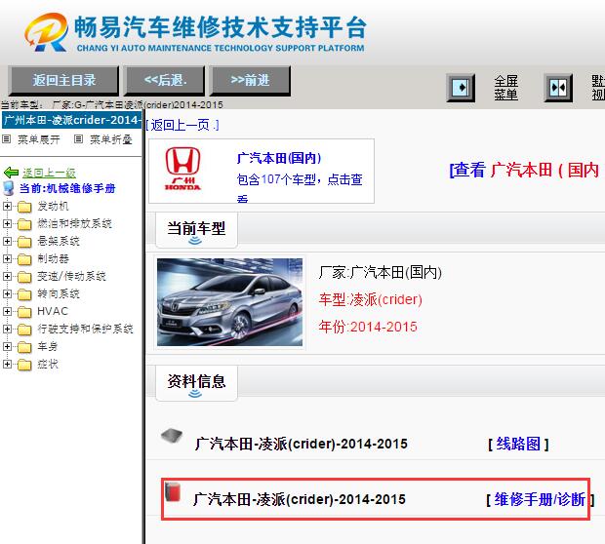
Task: Click the folder icon for 转向系统
Action: 24,294
